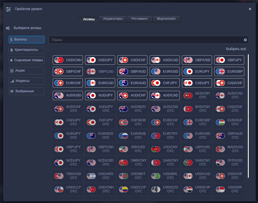The width and height of the screenshot is (258, 203).
Task: Click the flags icon of EUR/RUB OTC
Action: coord(124,136)
